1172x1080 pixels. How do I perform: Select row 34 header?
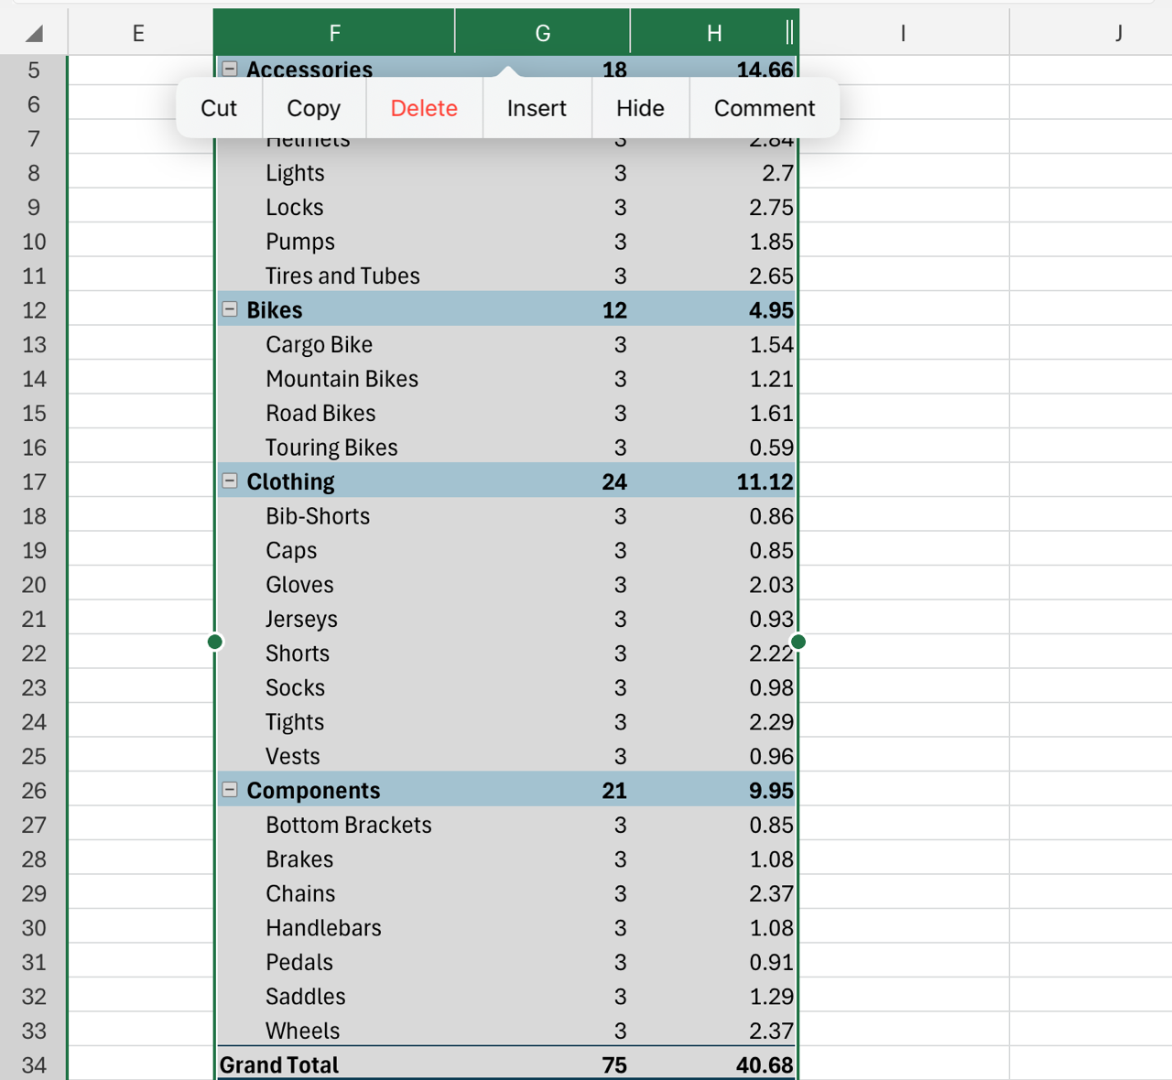33,1064
